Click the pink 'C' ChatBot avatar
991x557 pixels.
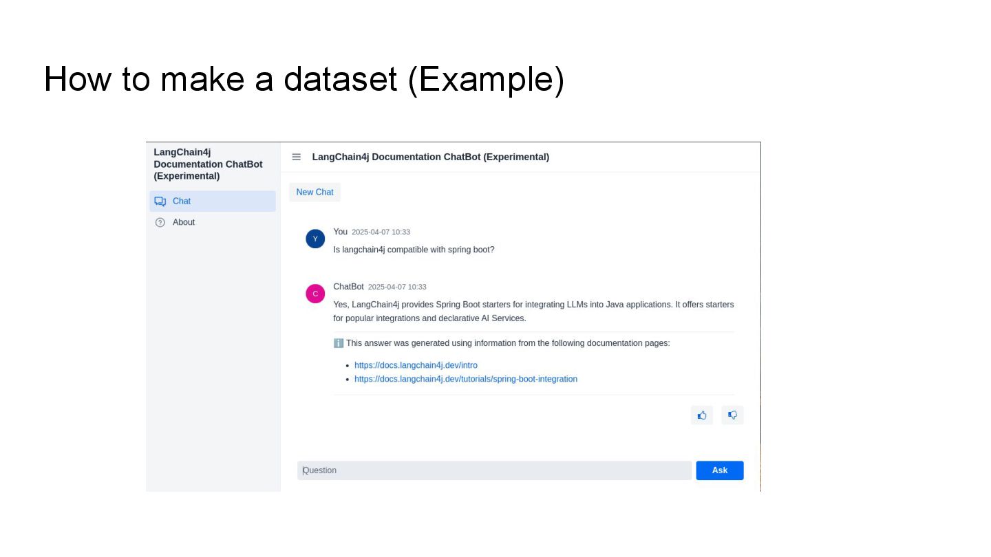[315, 294]
